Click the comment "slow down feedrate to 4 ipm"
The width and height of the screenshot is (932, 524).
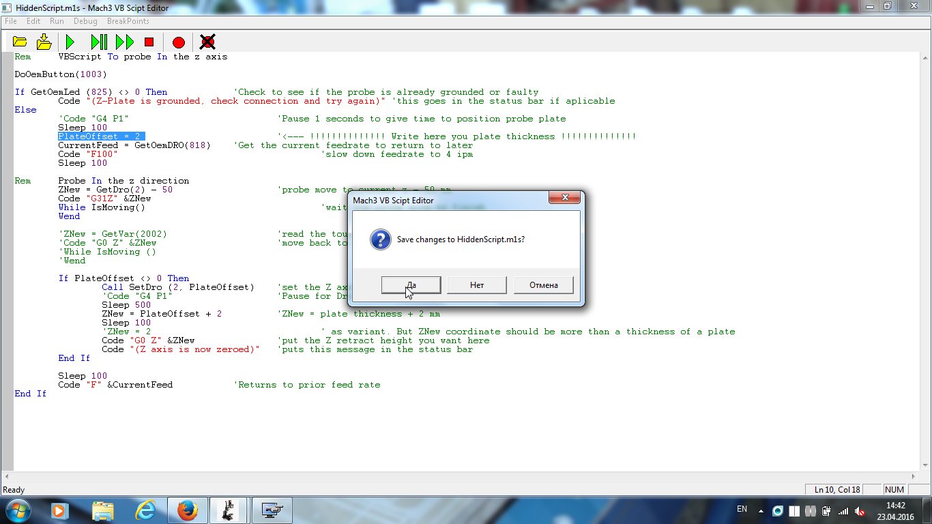click(397, 154)
